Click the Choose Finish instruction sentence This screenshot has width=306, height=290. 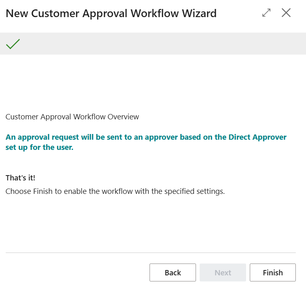pos(115,191)
